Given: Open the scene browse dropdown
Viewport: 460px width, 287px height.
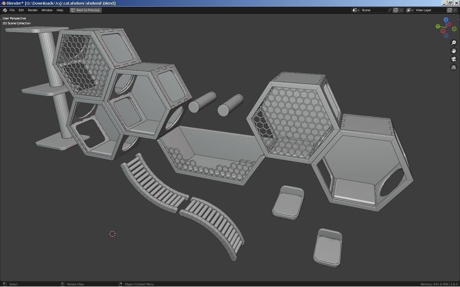Looking at the screenshot, I should click(356, 10).
